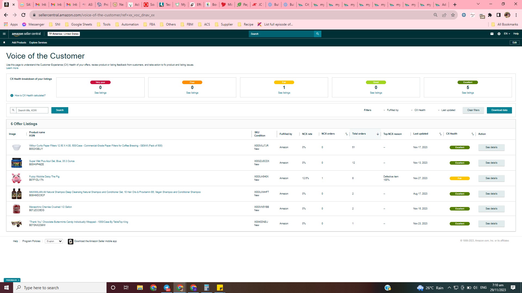Viewport: 522px width, 293px height.
Task: Open a new browser tab with plus button
Action: (x=455, y=5)
